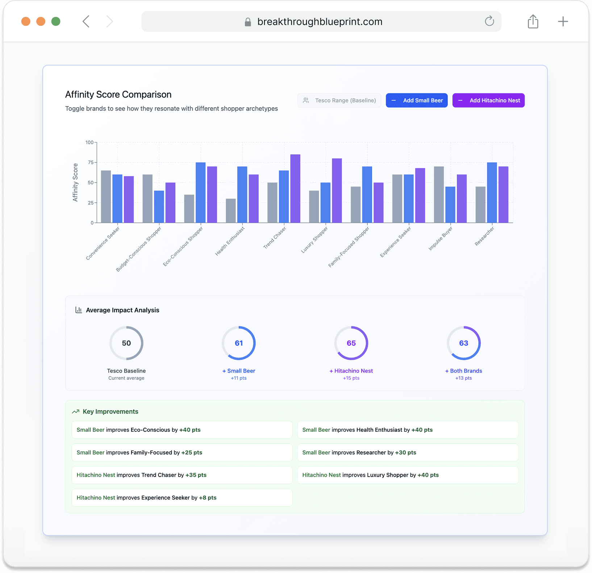Viewport: 592px width, 573px height.
Task: Click the '+13 pts' value
Action: (464, 378)
